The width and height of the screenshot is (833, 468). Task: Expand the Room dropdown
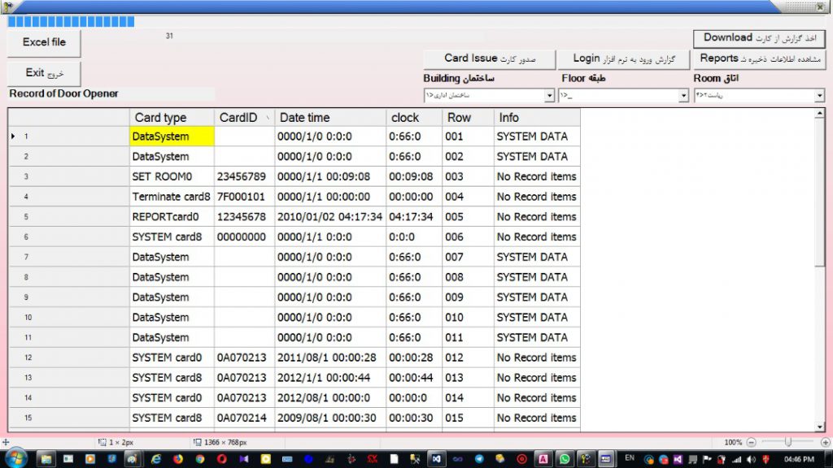tap(818, 96)
